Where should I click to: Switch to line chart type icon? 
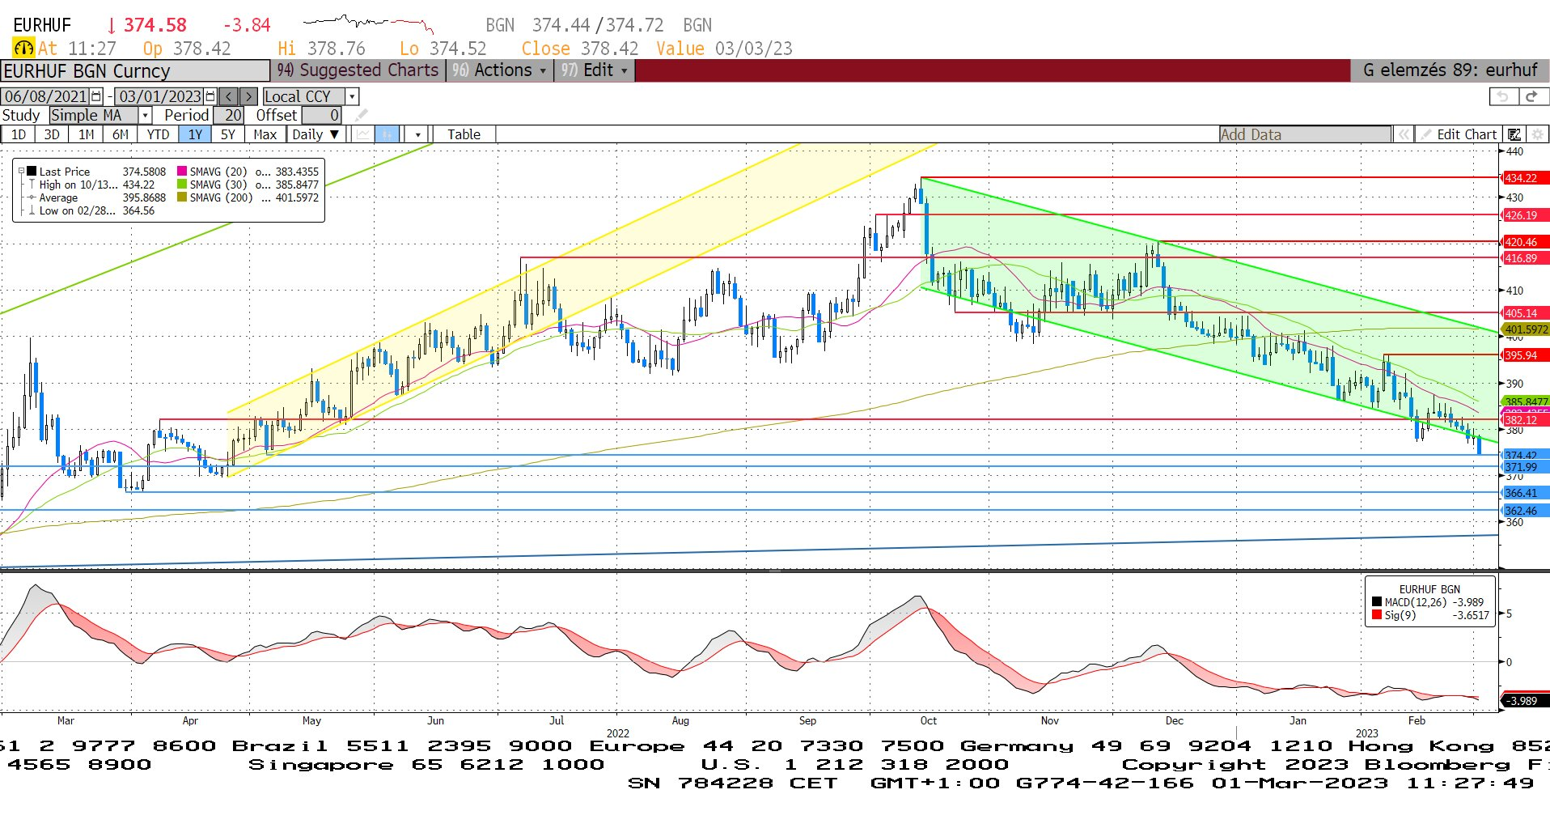(363, 134)
